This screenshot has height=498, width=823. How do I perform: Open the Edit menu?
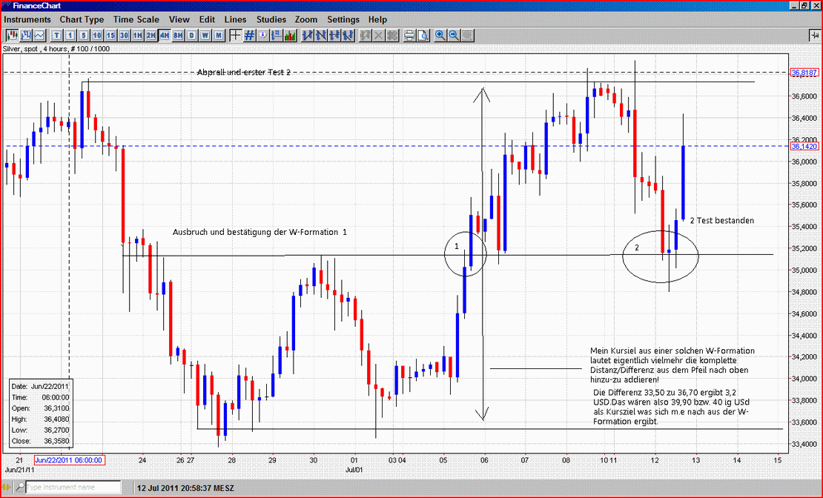click(x=207, y=19)
